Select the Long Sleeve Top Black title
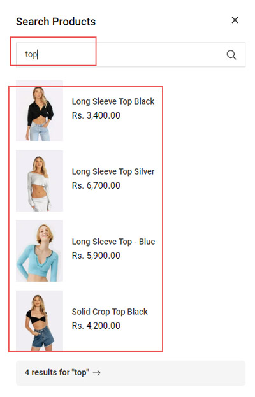The image size is (255, 397). (113, 101)
